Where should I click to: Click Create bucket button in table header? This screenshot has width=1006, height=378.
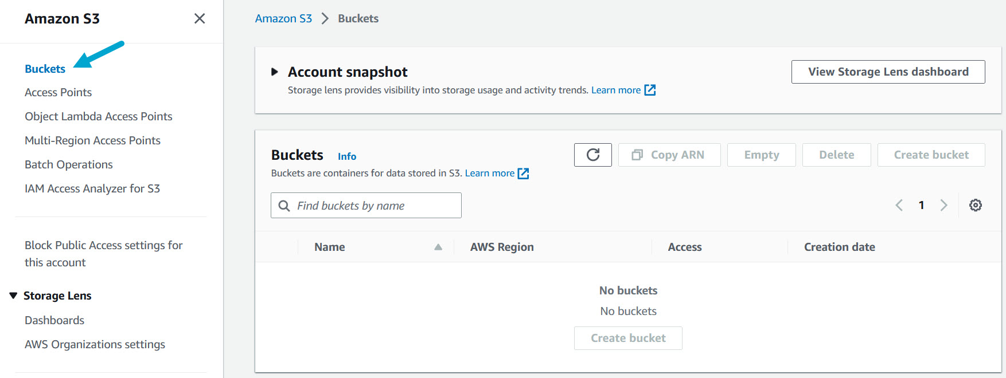tap(931, 155)
